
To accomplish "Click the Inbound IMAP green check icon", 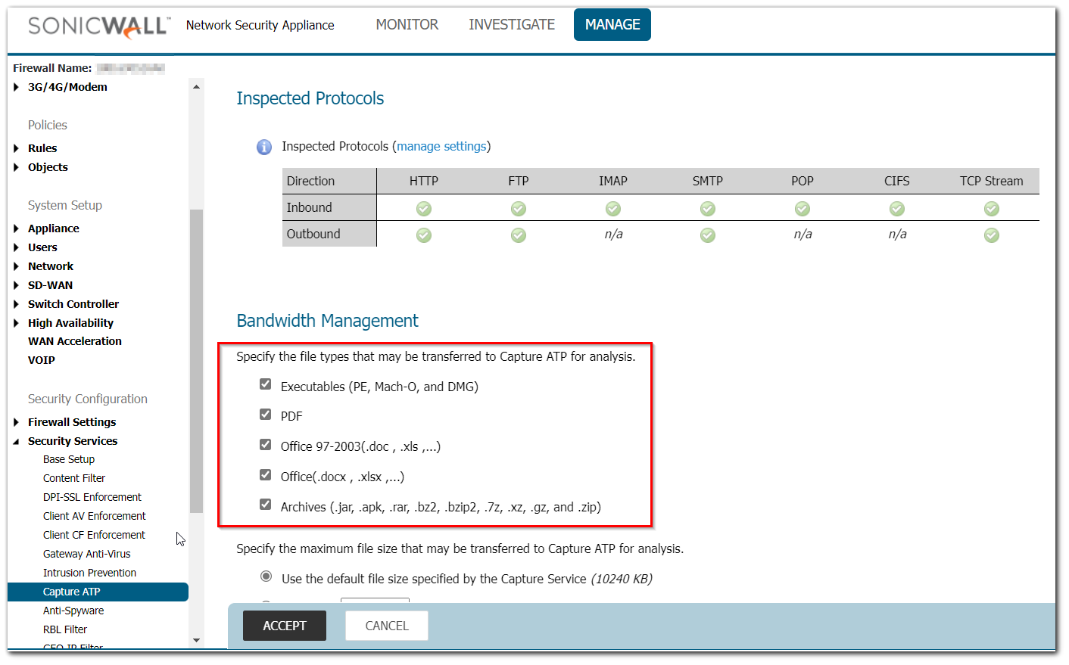I will tap(613, 208).
